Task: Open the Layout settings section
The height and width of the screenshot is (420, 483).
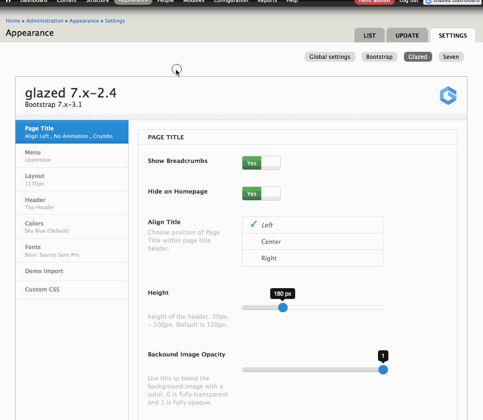Action: [x=72, y=179]
